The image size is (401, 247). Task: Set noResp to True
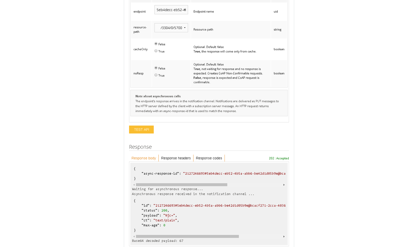(156, 75)
